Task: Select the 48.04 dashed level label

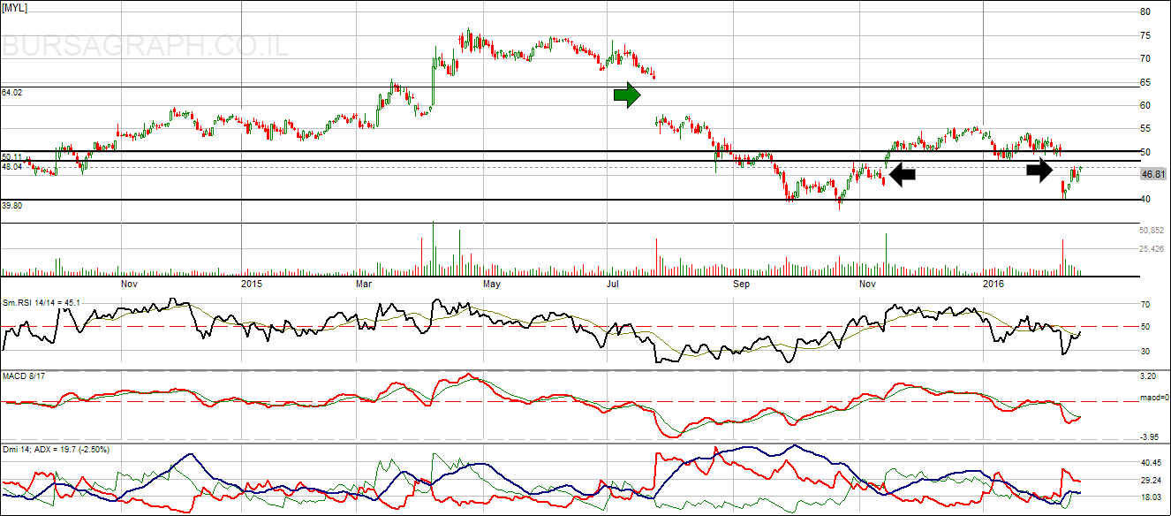Action: pyautogui.click(x=12, y=166)
